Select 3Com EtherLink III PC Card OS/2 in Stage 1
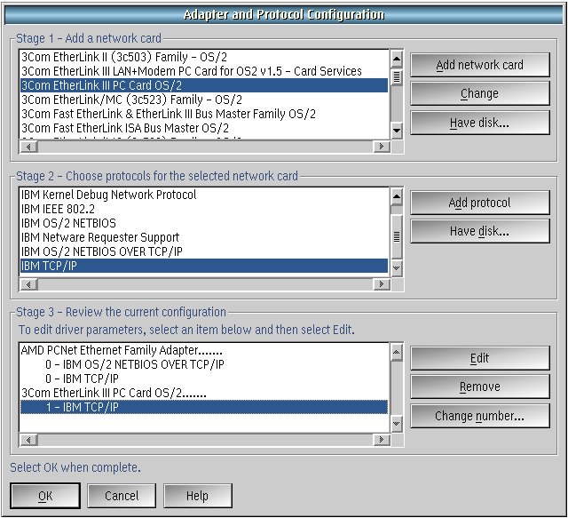 [204, 85]
